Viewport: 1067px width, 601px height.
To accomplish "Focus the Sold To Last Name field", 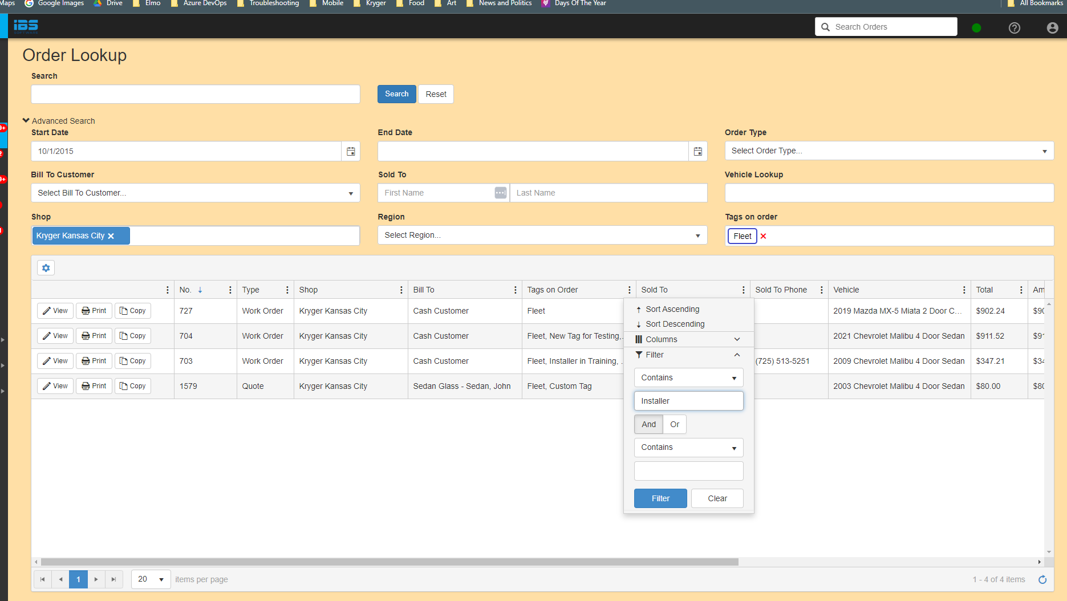I will coord(608,193).
